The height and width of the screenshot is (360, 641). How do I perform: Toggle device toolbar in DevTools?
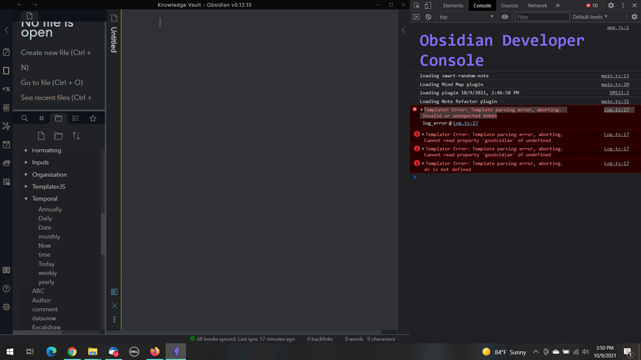point(428,5)
